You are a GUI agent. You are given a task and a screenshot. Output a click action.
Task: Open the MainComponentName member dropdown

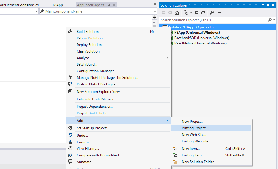[x=155, y=11]
